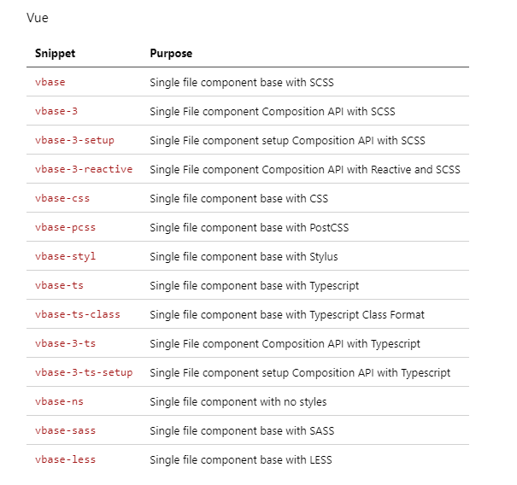Viewport: 517px width, 485px height.
Task: Click 'Typescript Class Format' purpose description
Action: click(367, 315)
